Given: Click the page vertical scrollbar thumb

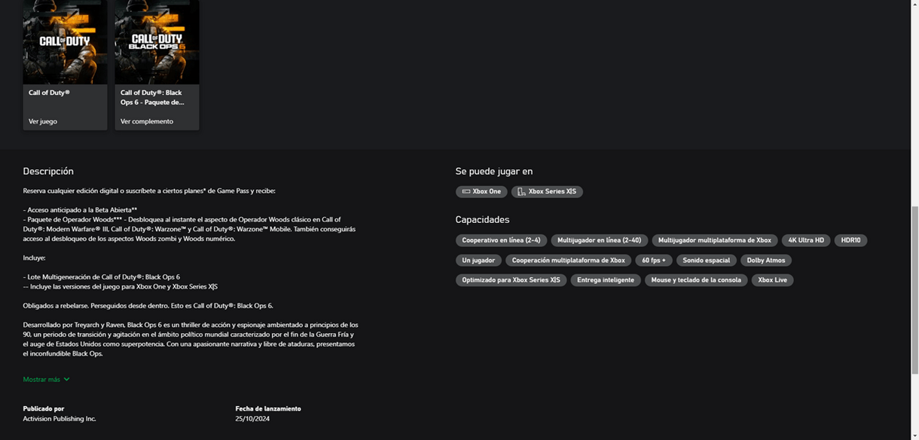Looking at the screenshot, I should (x=914, y=290).
